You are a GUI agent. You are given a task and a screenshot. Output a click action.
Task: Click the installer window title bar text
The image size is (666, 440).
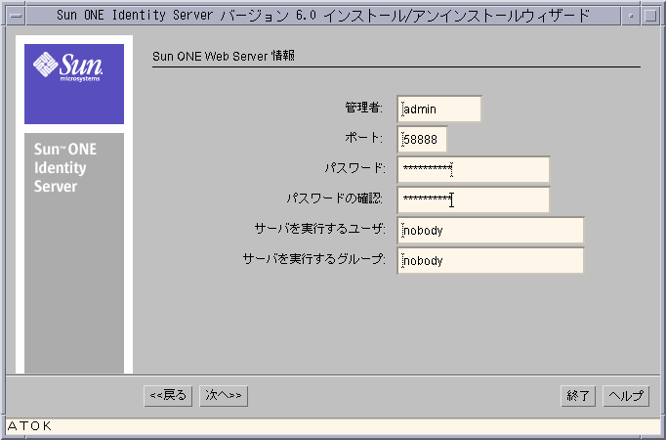[x=323, y=16]
